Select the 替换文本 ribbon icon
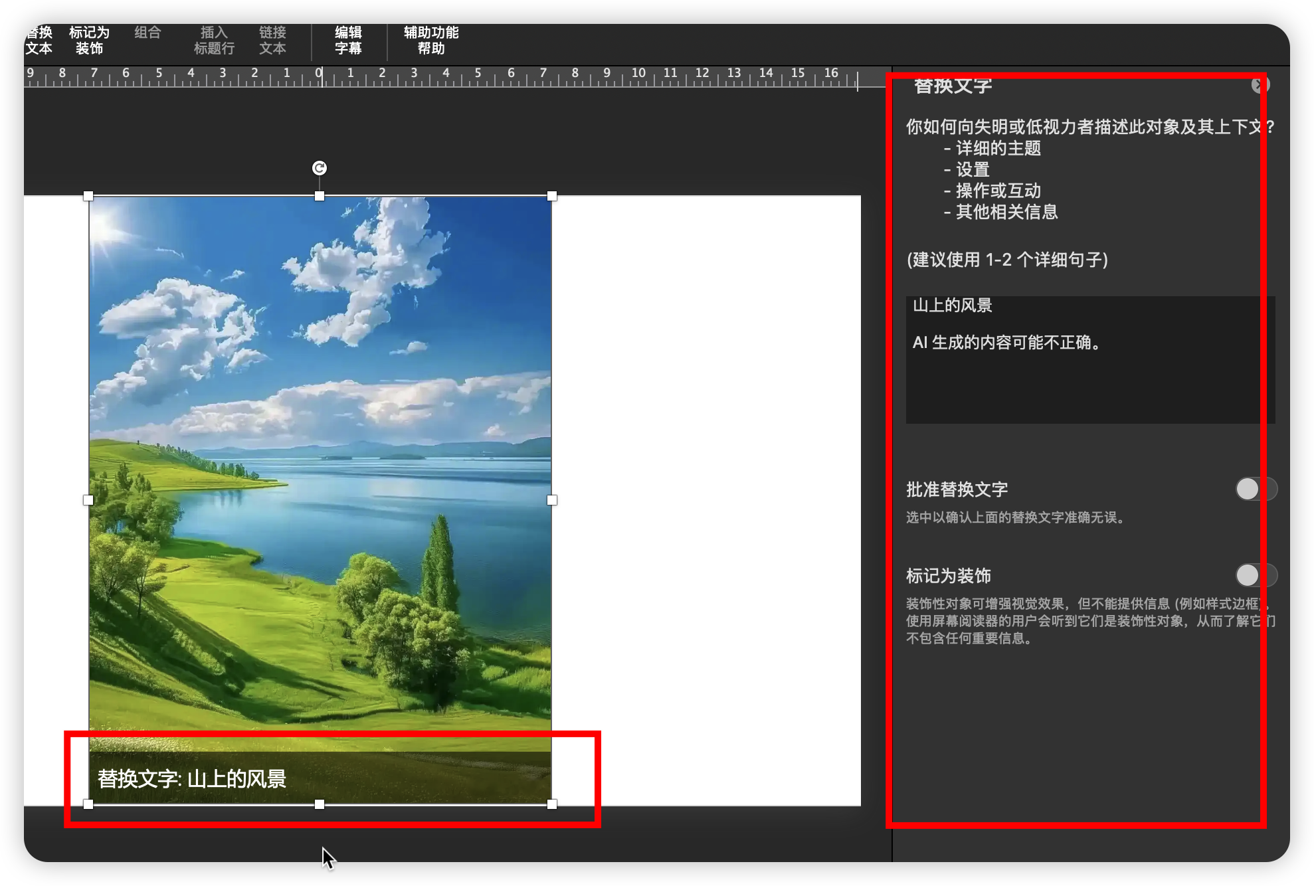 pyautogui.click(x=39, y=41)
